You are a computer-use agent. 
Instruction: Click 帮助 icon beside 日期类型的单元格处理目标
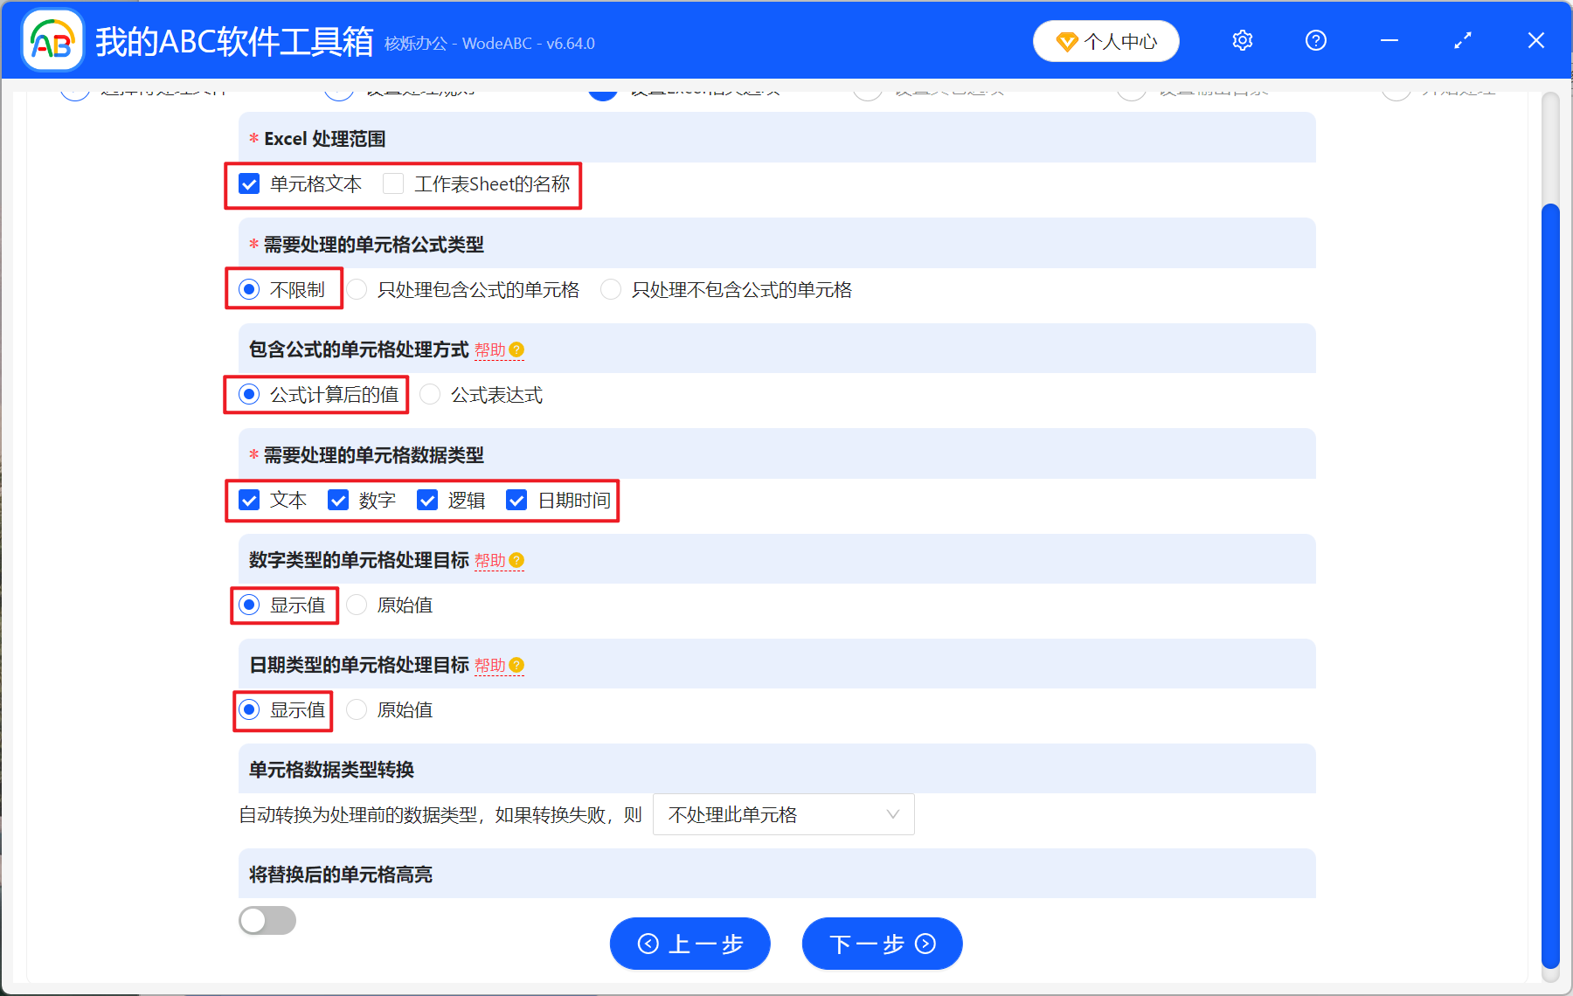click(516, 665)
